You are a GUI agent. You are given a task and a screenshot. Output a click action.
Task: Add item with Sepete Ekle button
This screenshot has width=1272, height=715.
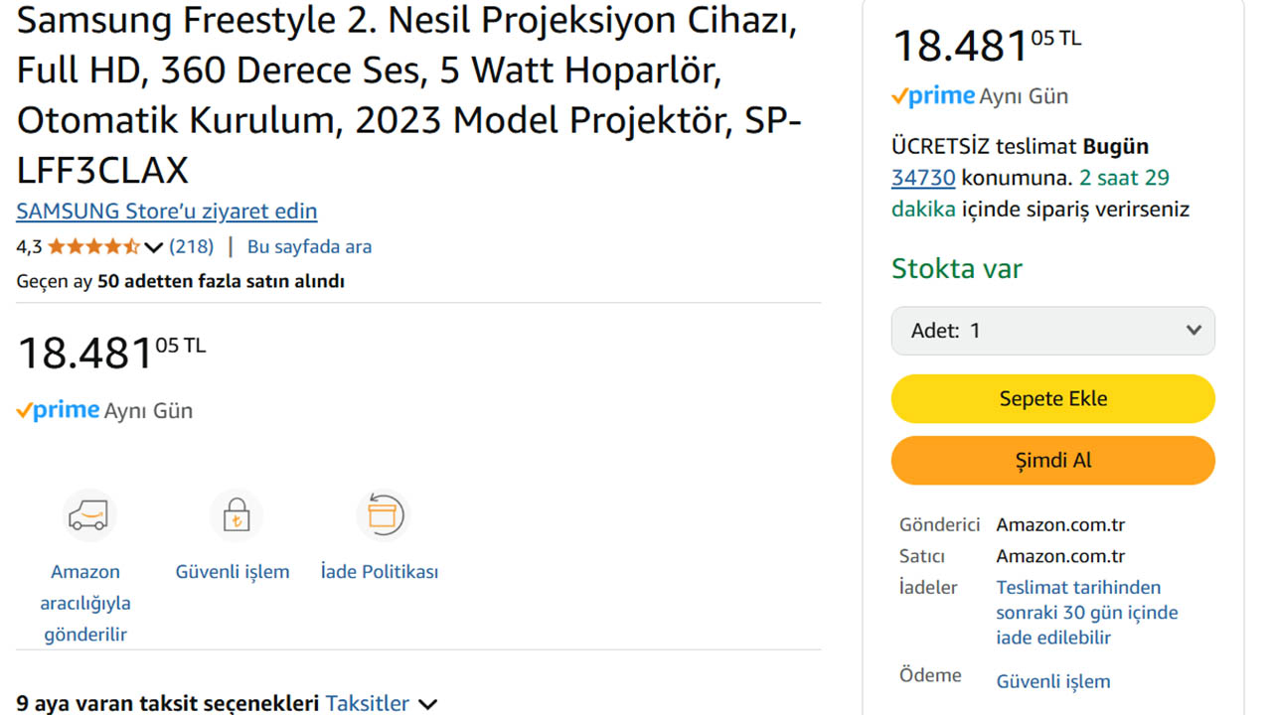1053,399
